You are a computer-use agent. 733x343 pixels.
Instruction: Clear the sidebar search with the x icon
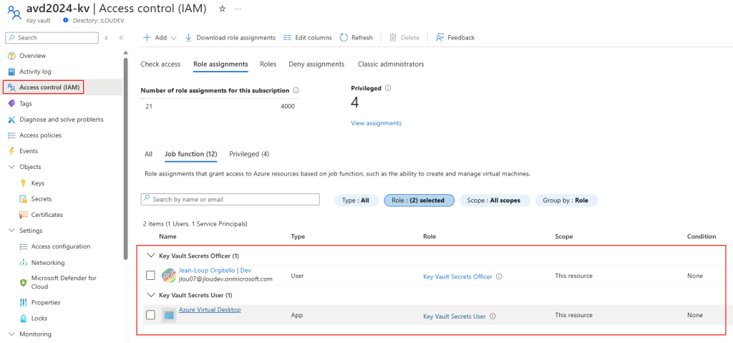point(106,38)
